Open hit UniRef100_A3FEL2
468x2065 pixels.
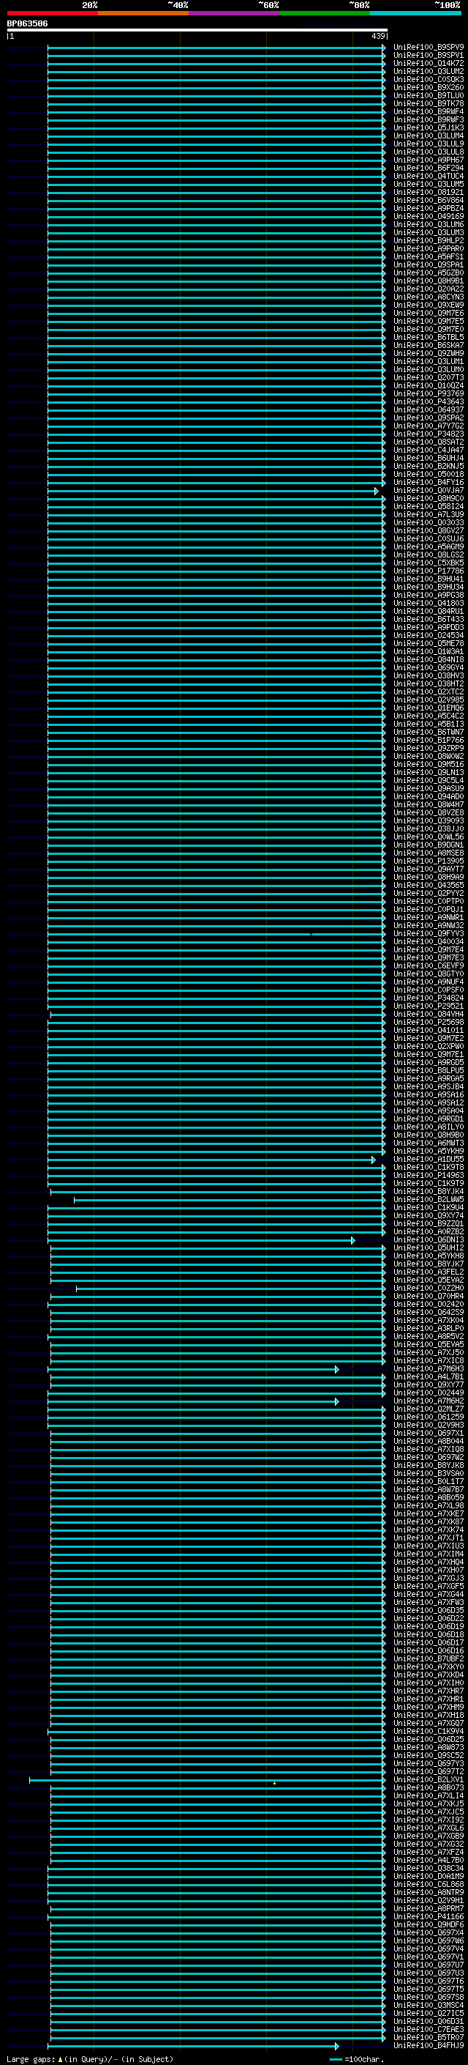coord(429,1272)
